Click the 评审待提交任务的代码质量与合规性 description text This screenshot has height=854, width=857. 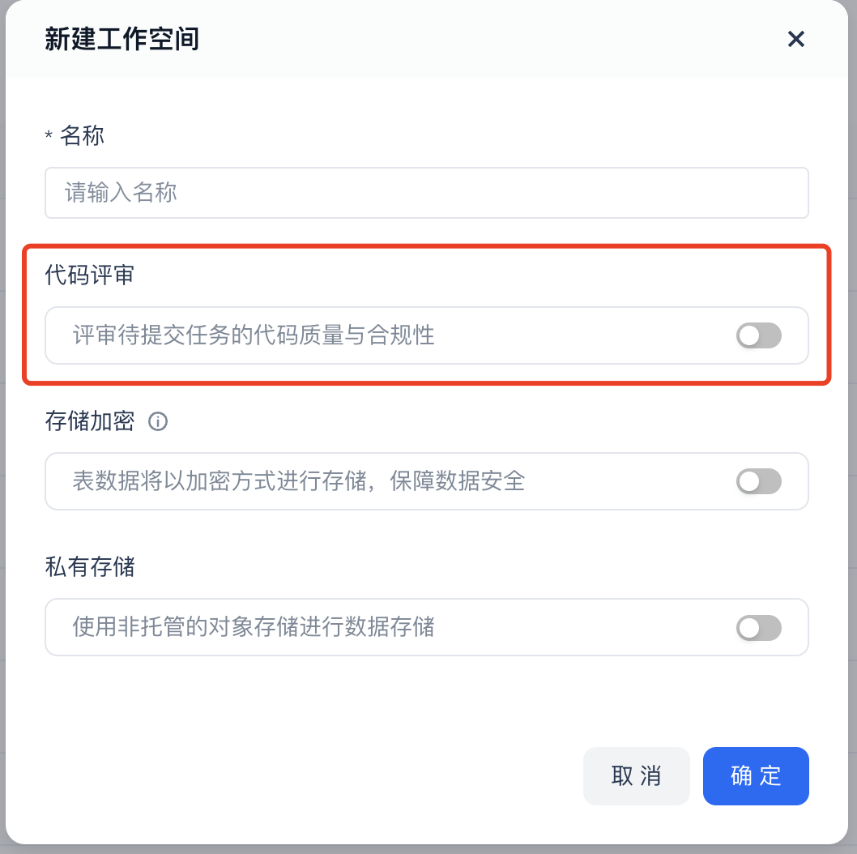point(254,335)
